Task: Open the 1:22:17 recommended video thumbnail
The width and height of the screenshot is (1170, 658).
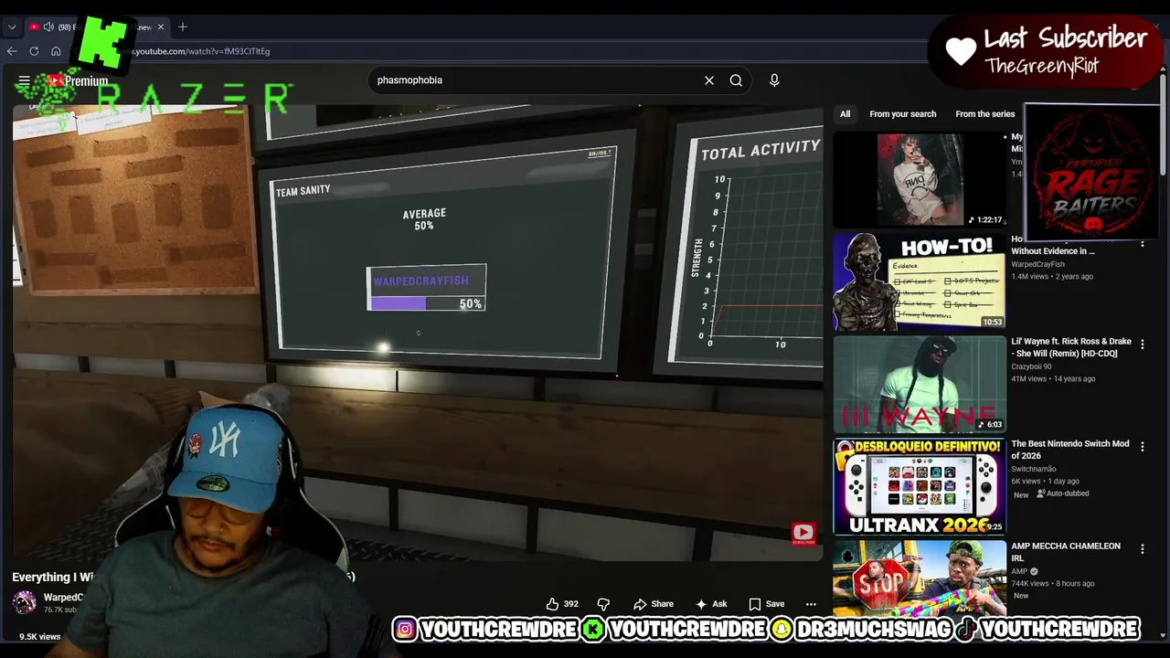Action: pos(920,180)
